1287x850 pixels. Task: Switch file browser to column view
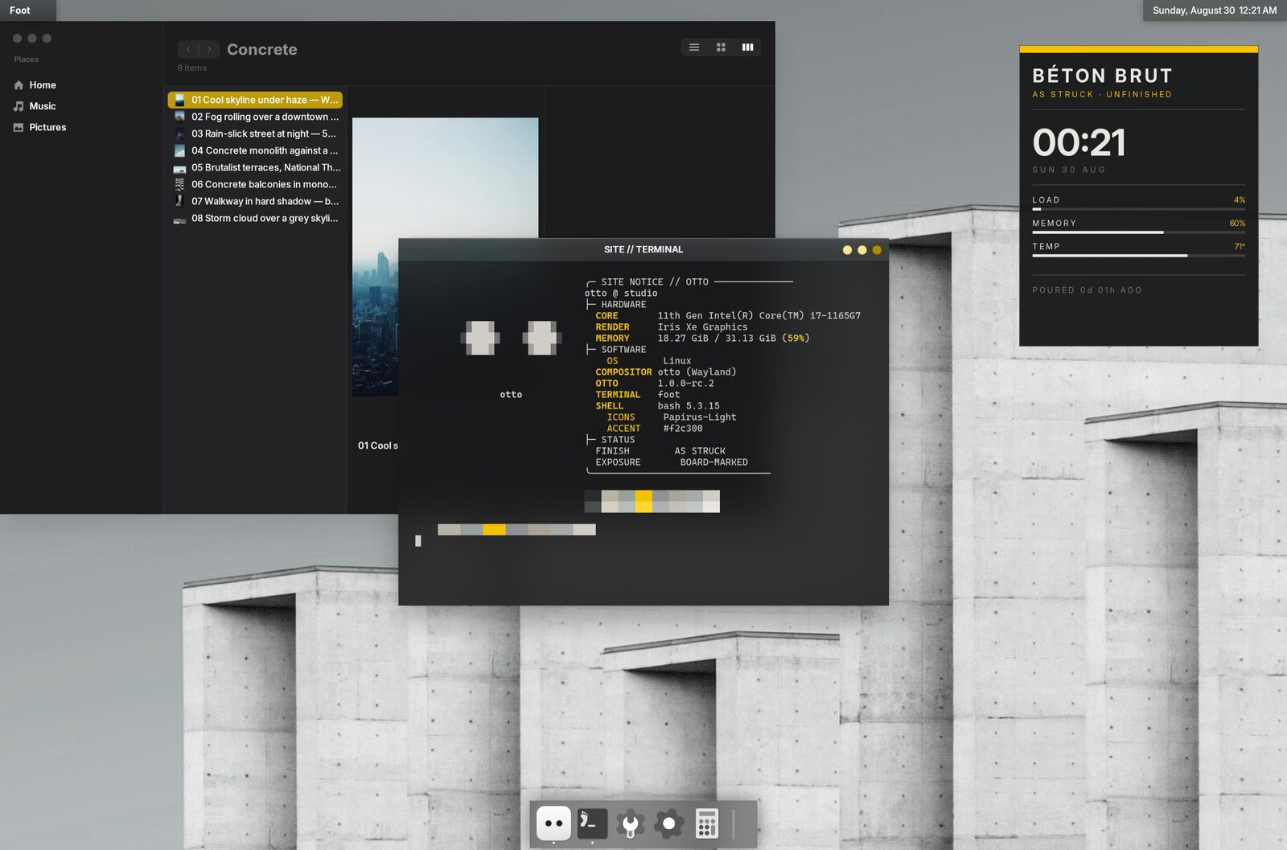[747, 47]
